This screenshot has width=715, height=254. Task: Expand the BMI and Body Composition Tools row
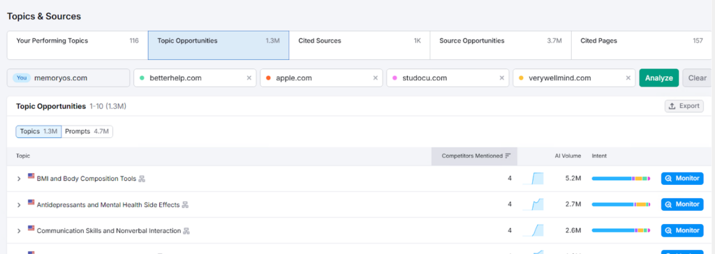pyautogui.click(x=19, y=179)
